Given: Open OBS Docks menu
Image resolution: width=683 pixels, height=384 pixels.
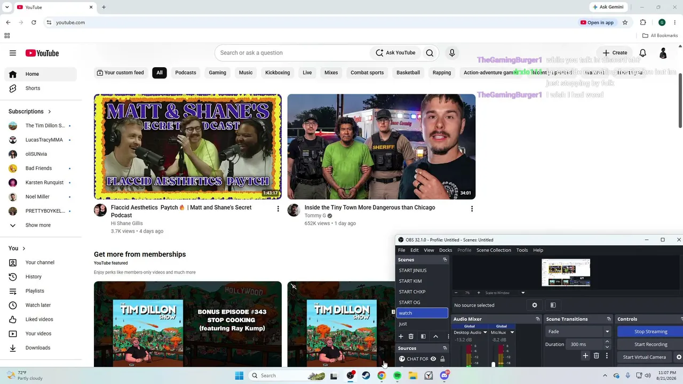Looking at the screenshot, I should point(446,250).
